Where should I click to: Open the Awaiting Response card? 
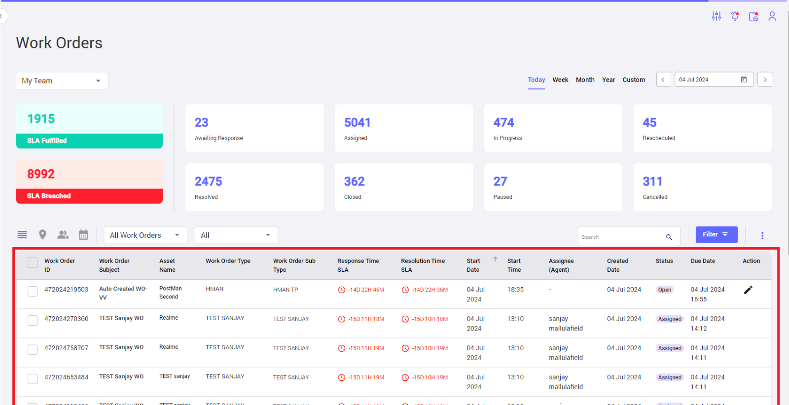tap(254, 128)
